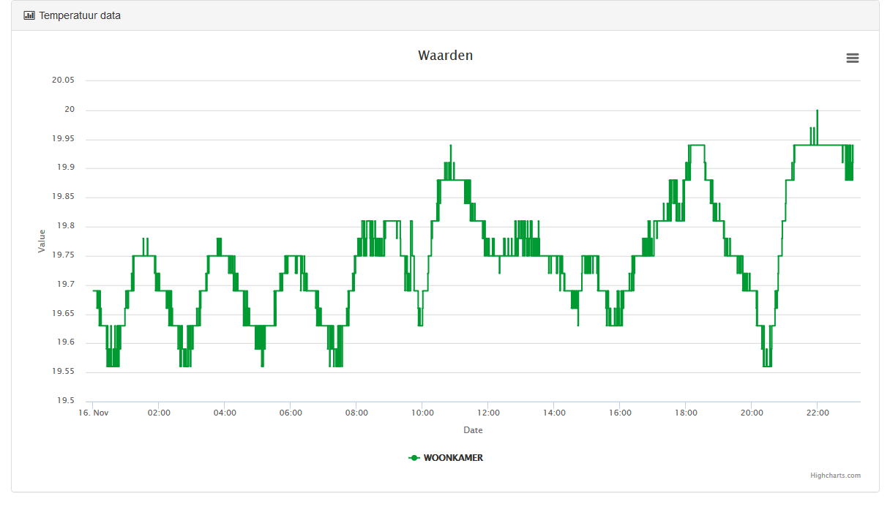Click the Value y-axis title
The image size is (890, 507).
42,241
